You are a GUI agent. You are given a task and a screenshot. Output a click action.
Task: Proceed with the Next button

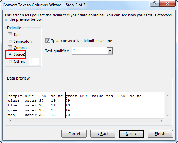pyautogui.click(x=132, y=134)
